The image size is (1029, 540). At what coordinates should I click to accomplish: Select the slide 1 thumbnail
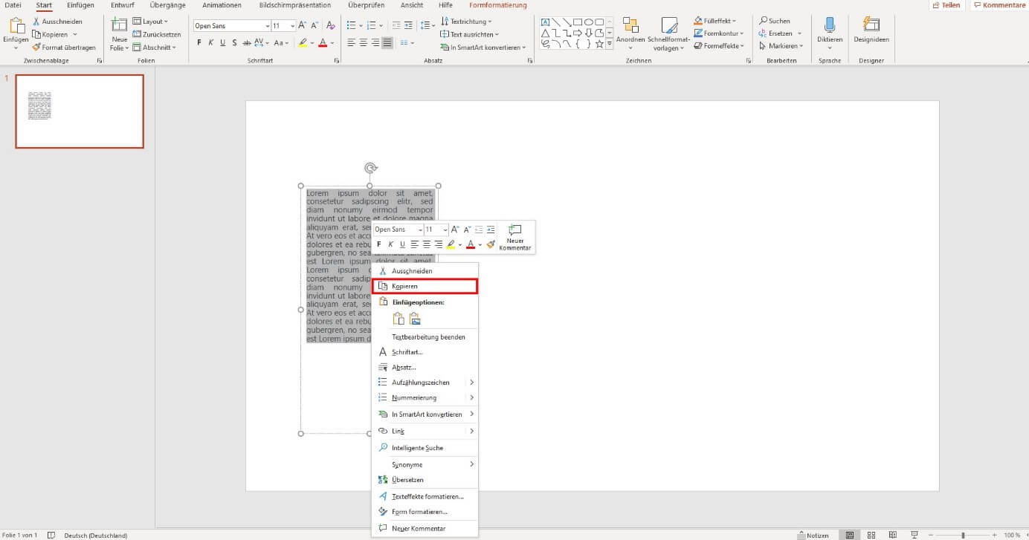click(80, 111)
